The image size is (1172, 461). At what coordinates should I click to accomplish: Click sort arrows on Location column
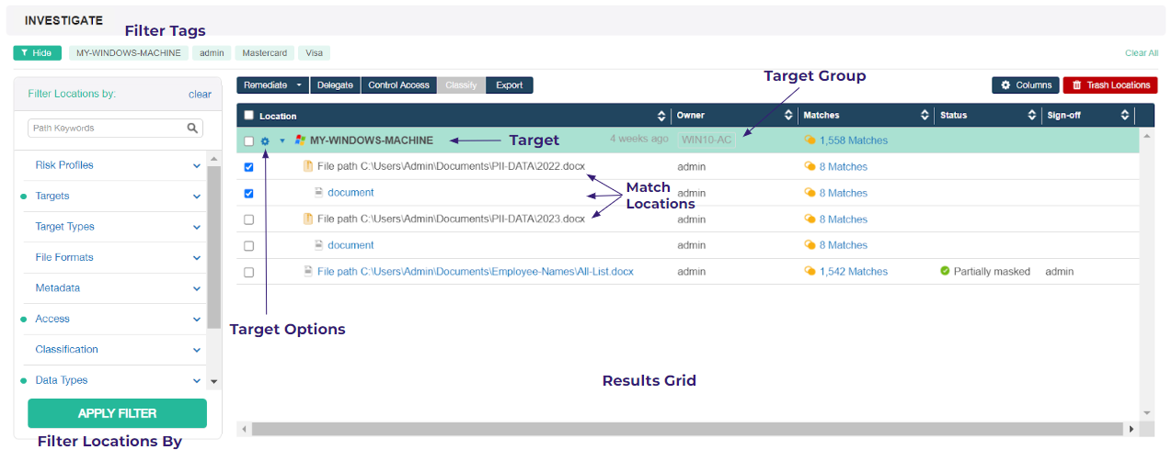(x=661, y=116)
